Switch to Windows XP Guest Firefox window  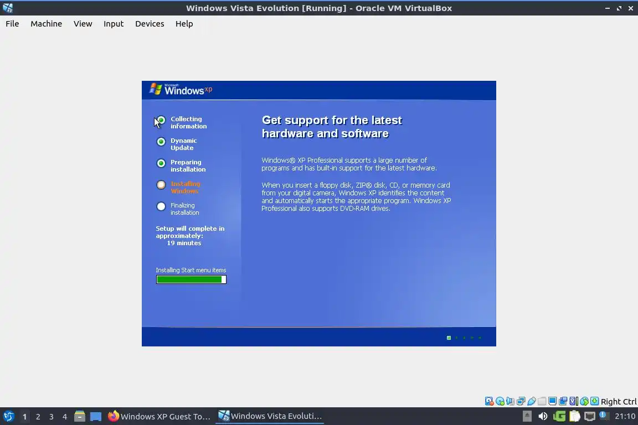(159, 416)
